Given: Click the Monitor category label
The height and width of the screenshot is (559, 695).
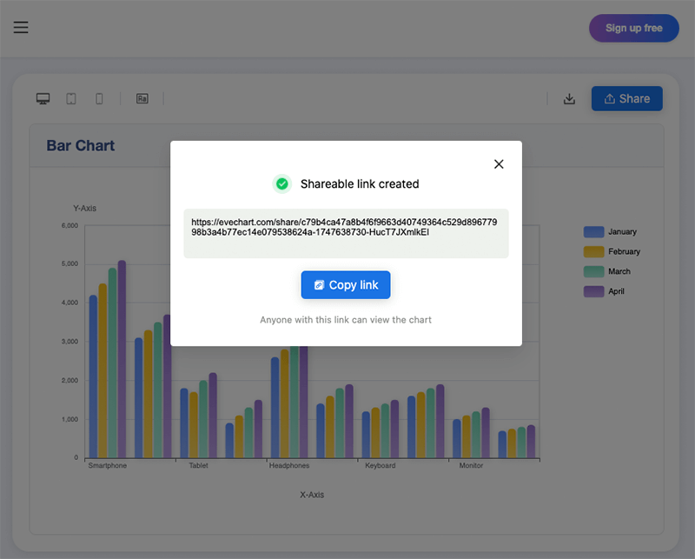Looking at the screenshot, I should (471, 465).
